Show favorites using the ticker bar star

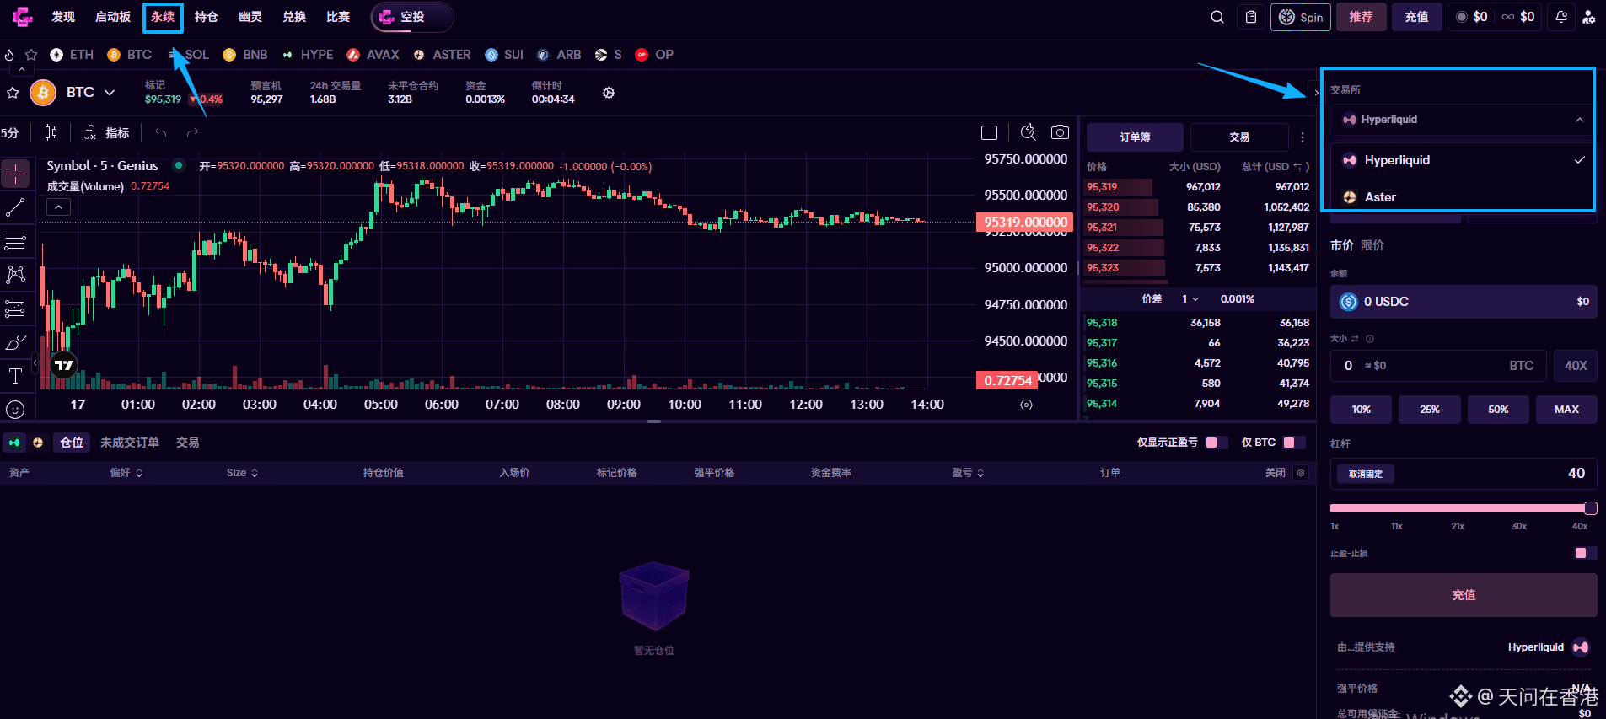31,55
